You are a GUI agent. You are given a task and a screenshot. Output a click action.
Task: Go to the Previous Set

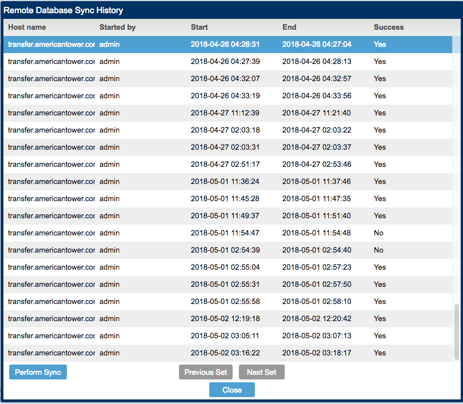205,372
